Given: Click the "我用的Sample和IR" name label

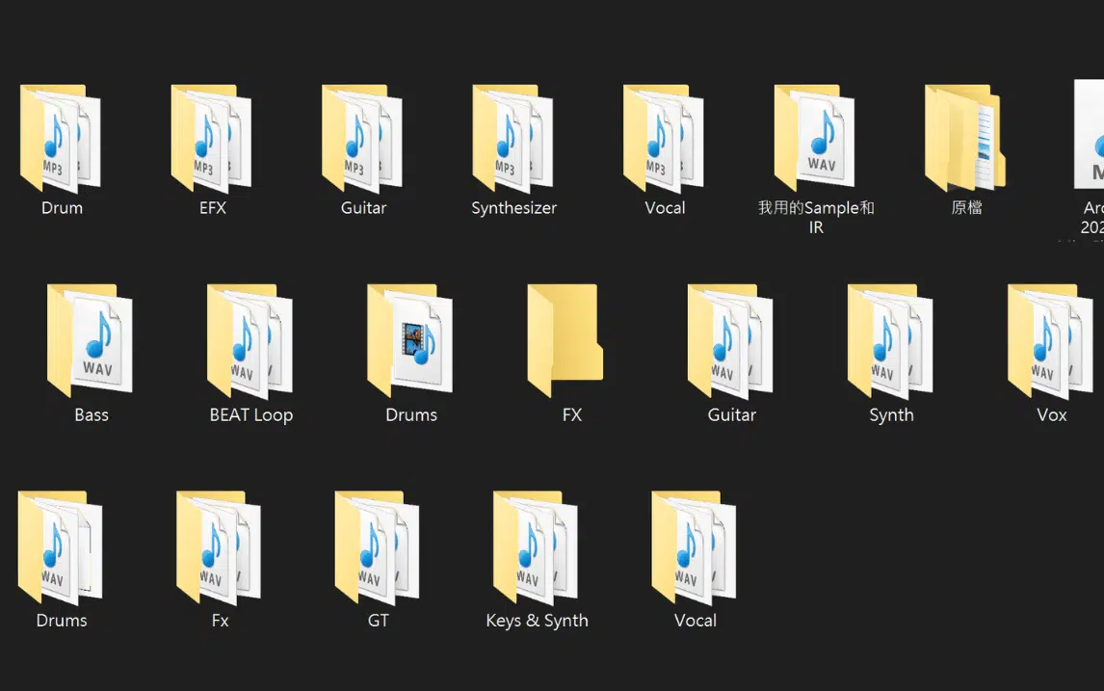Looking at the screenshot, I should (816, 217).
